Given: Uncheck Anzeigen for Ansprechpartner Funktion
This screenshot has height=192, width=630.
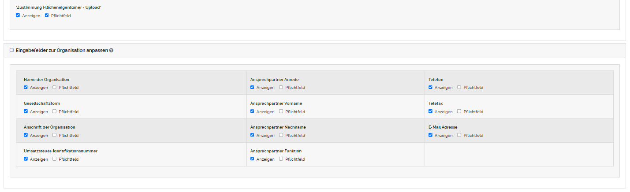Looking at the screenshot, I should click(253, 159).
